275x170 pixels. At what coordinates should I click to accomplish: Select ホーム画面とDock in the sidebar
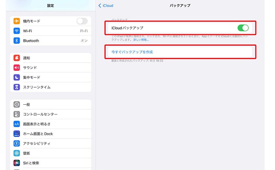point(51,134)
